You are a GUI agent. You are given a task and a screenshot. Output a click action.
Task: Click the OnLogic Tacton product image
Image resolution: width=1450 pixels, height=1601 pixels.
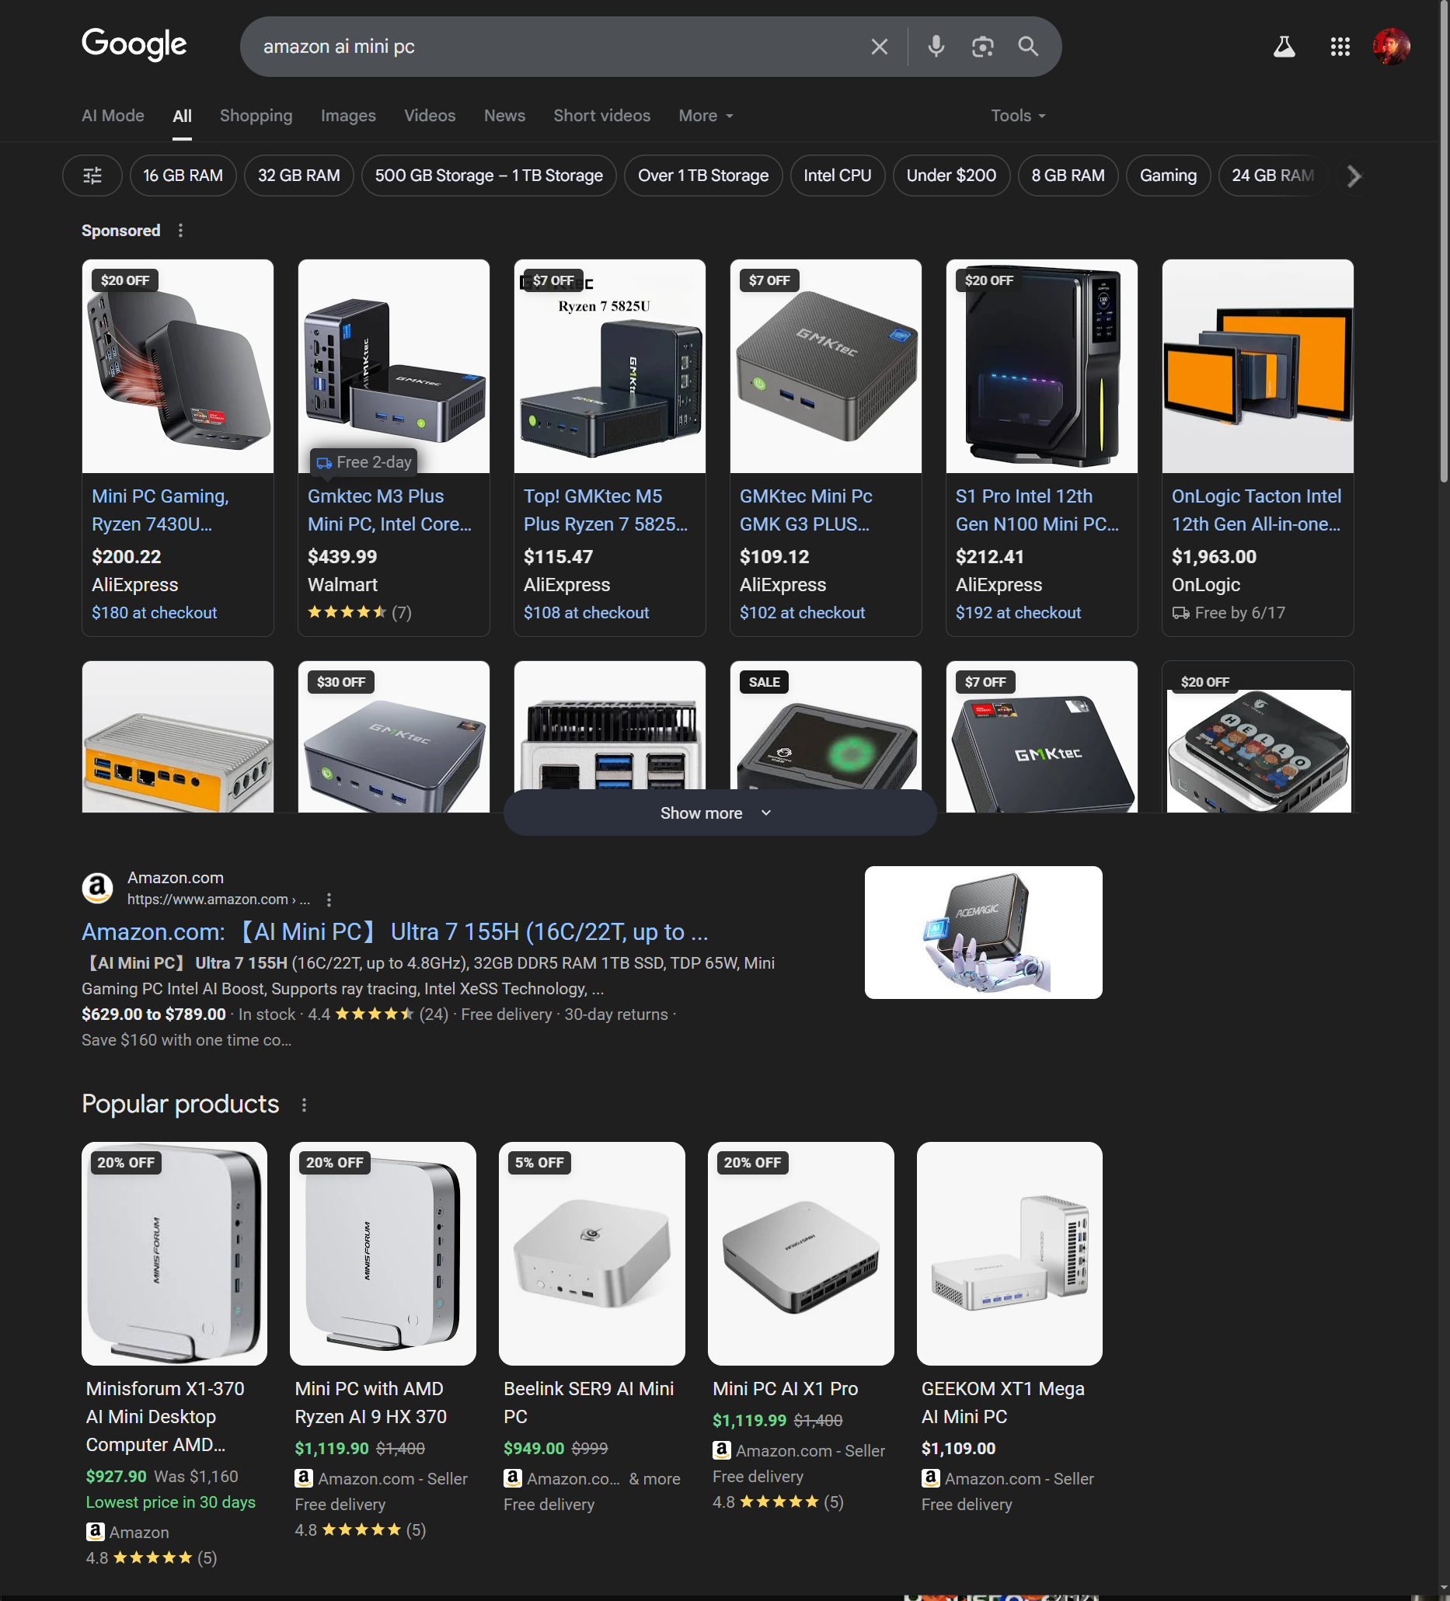[x=1258, y=366]
